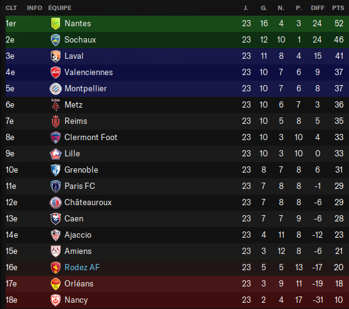Click the Lille club badge

(x=56, y=154)
